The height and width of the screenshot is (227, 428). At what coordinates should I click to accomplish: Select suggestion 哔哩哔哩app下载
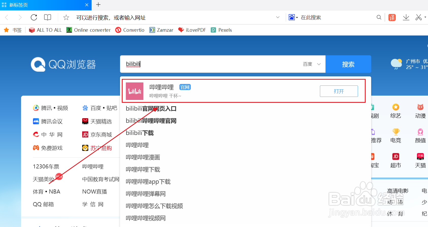(148, 182)
